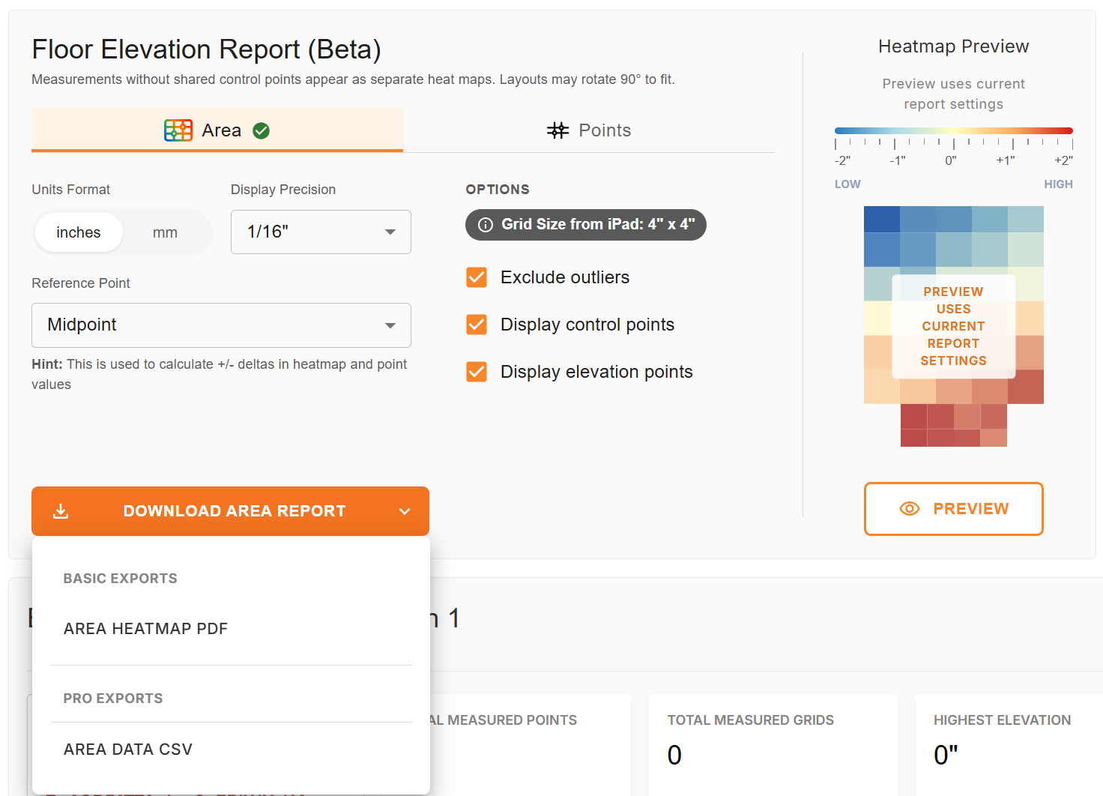This screenshot has width=1103, height=796.
Task: Click the info icon in the Grid Size chip
Action: tap(486, 225)
